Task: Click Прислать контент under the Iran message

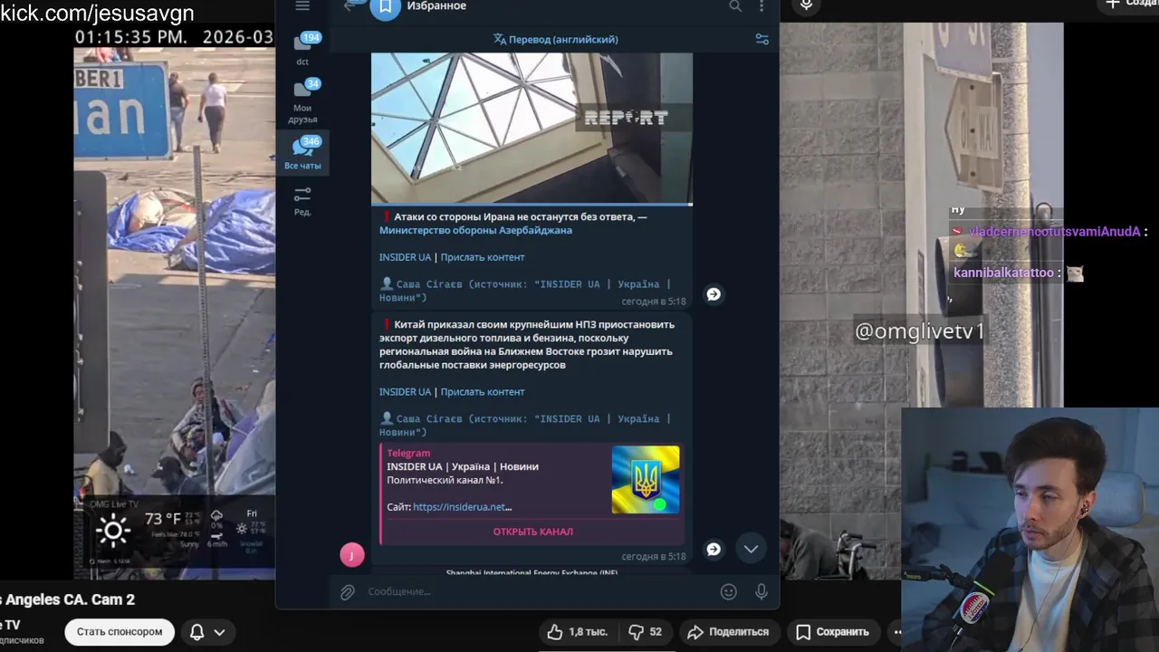Action: click(483, 257)
